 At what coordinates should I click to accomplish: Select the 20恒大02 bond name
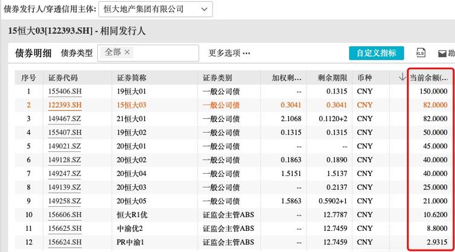[x=132, y=160]
